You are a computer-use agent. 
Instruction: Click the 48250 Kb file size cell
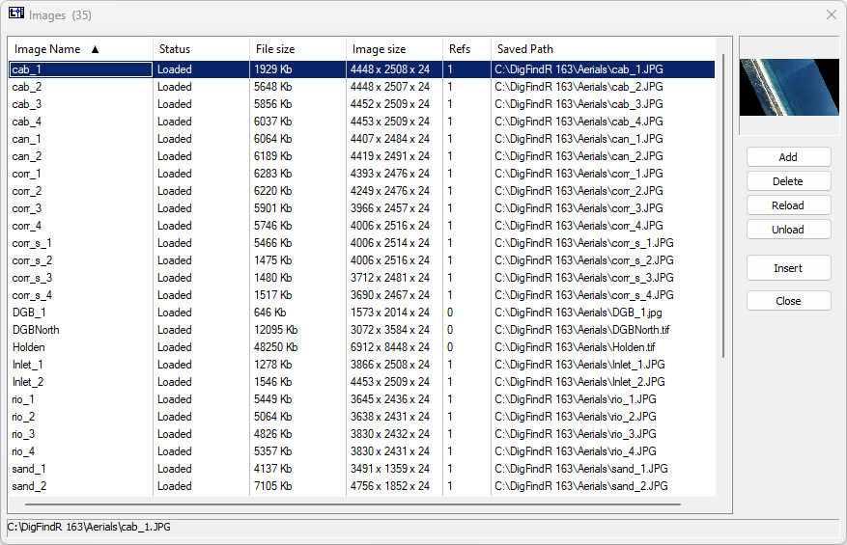click(x=276, y=347)
